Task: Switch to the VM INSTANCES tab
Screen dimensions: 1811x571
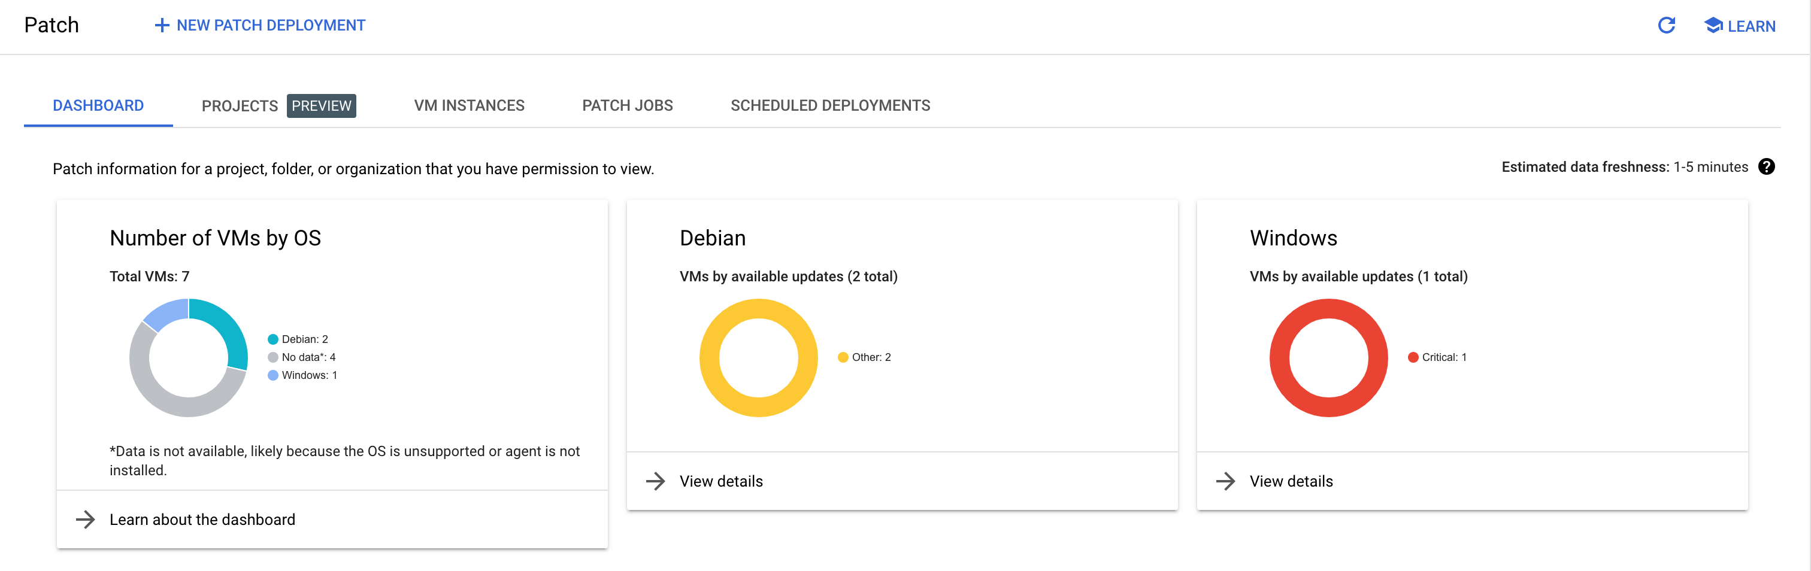Action: click(470, 105)
